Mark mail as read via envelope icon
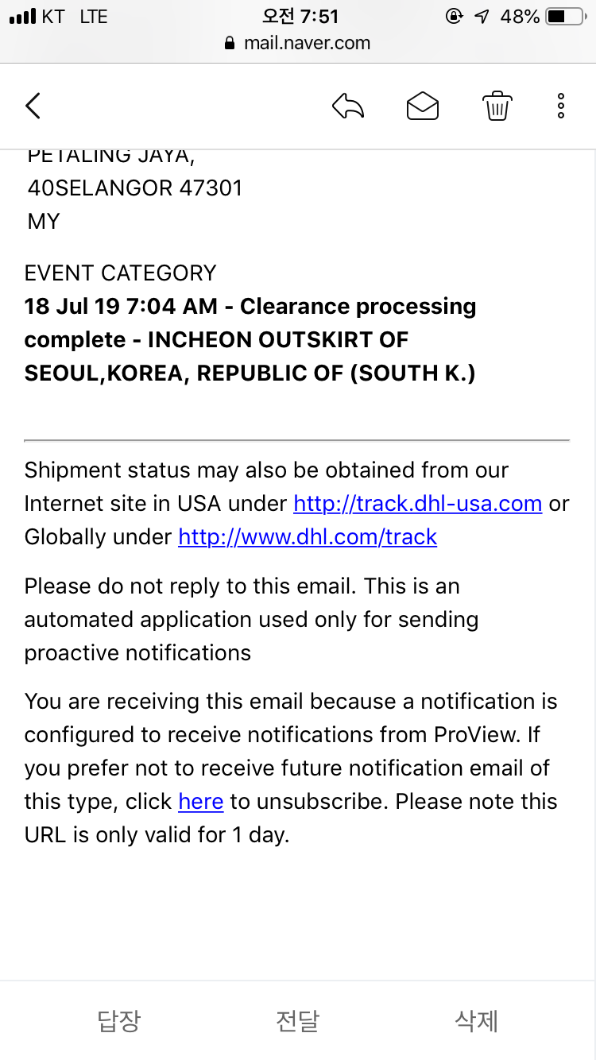Image resolution: width=596 pixels, height=1060 pixels. tap(423, 106)
